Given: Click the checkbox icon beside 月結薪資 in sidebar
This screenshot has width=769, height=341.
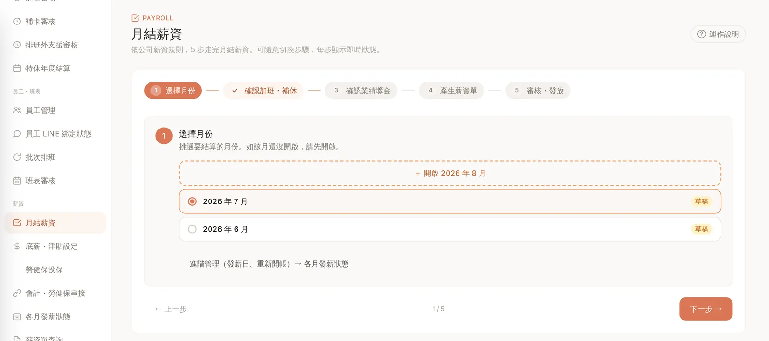Looking at the screenshot, I should click(17, 223).
